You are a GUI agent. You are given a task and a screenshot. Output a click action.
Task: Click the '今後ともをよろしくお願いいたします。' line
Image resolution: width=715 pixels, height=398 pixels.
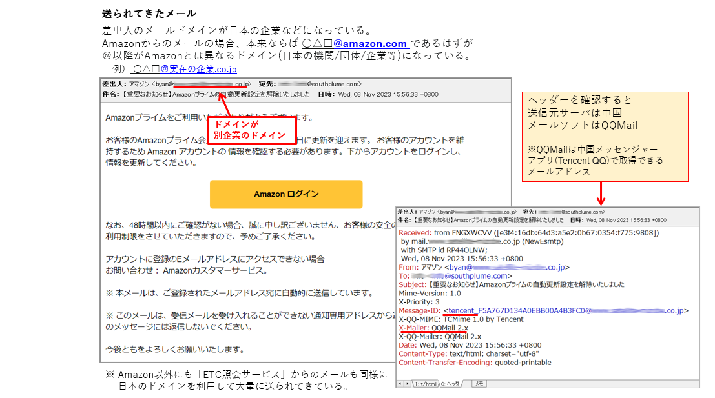(x=176, y=349)
